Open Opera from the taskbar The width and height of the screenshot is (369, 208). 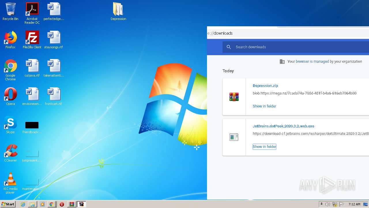62,204
